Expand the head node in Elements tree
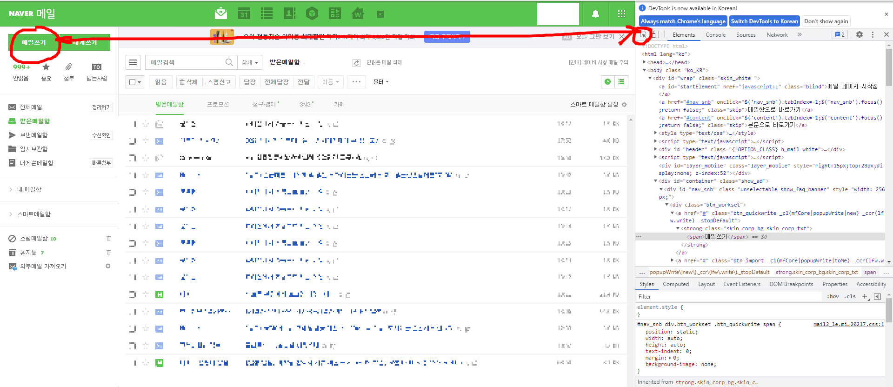 644,62
